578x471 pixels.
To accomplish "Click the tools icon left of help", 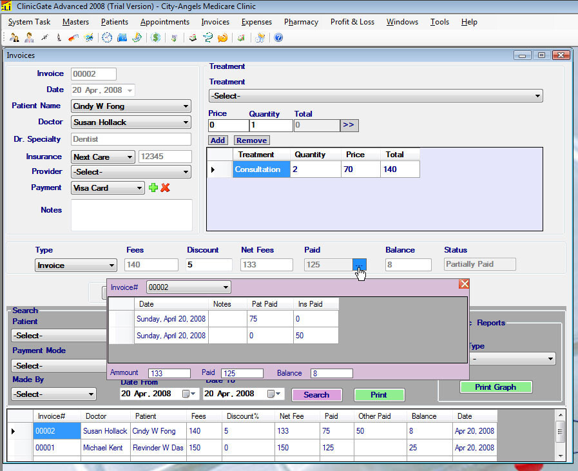I will (x=260, y=37).
